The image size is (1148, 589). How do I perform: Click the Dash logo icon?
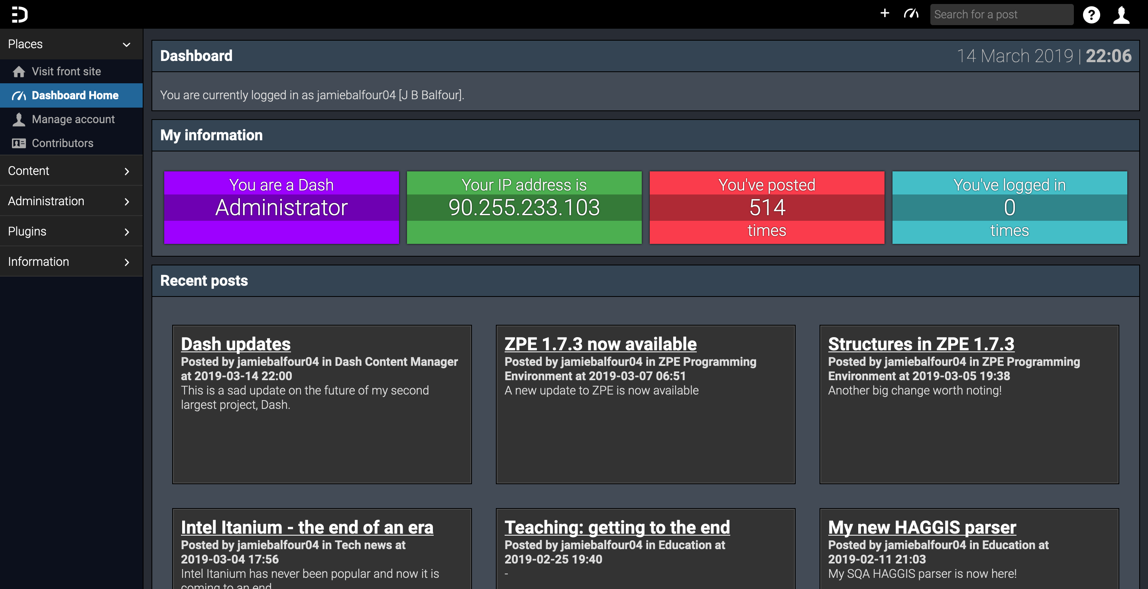(19, 14)
